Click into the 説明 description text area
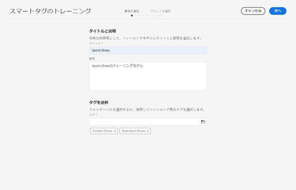The image size is (296, 190). (x=148, y=76)
